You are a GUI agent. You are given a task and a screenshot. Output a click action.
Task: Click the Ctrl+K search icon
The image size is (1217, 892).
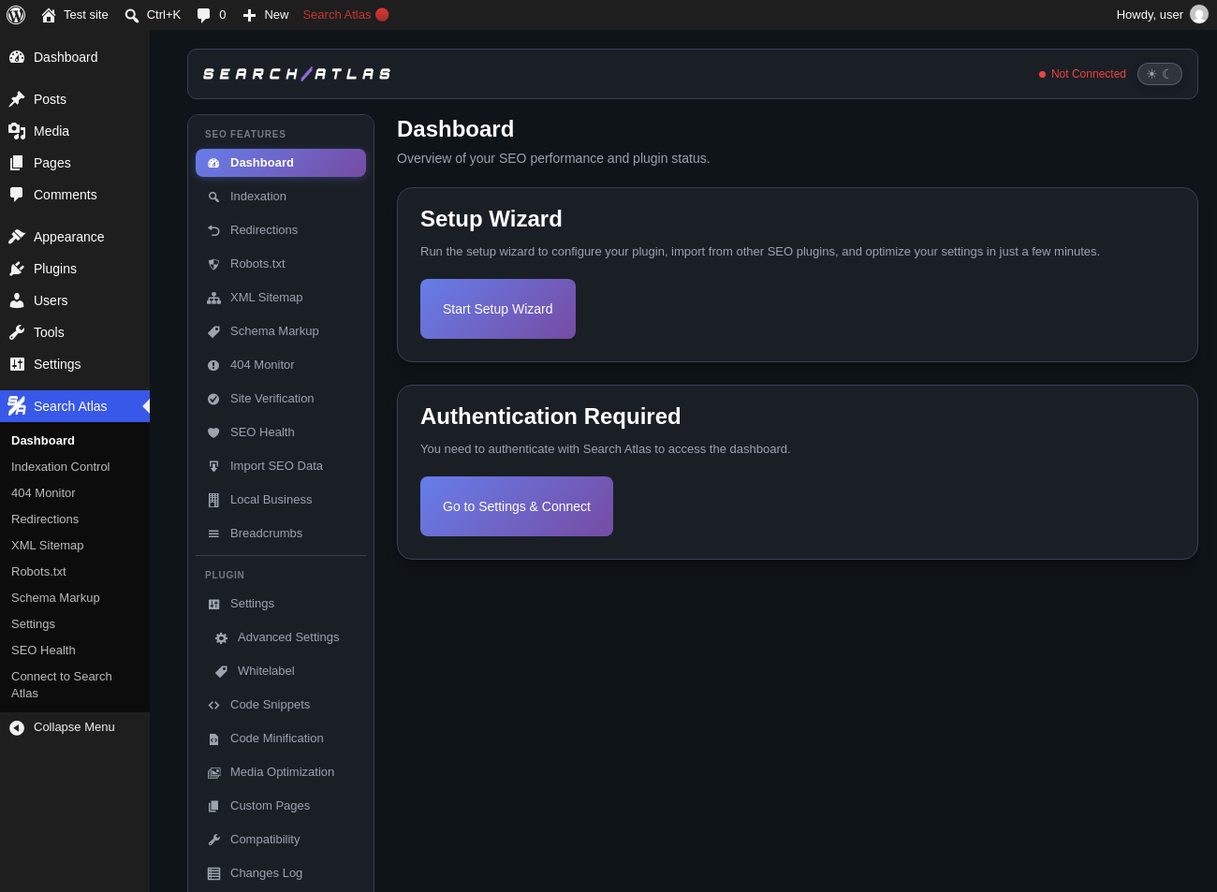pyautogui.click(x=132, y=15)
